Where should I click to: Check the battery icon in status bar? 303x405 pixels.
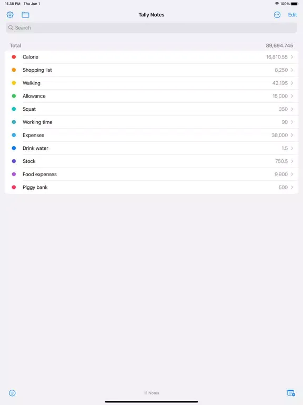(295, 4)
